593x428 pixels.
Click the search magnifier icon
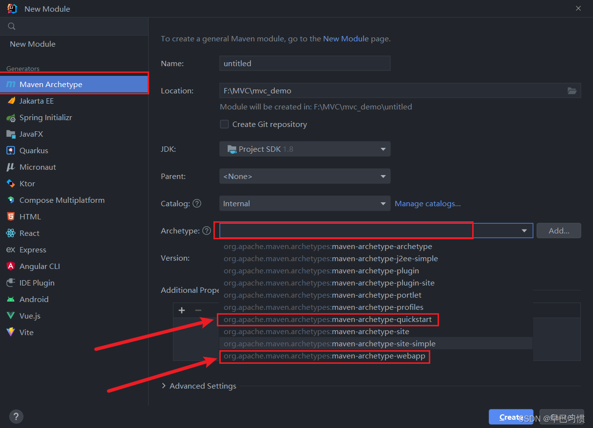click(x=12, y=27)
